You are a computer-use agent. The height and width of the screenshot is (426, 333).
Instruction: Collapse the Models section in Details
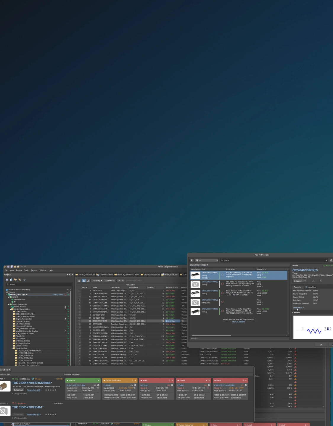click(293, 312)
